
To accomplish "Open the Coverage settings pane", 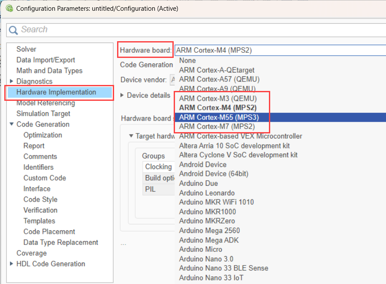I will tap(31, 253).
